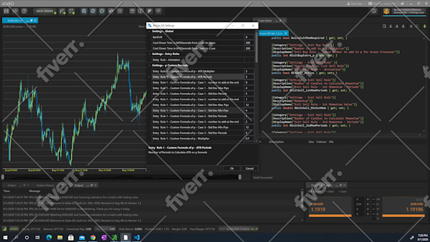Click the Line column header in error list

click(x=311, y=142)
